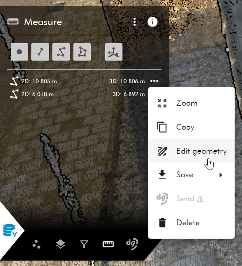Image resolution: width=242 pixels, height=266 pixels.
Task: Open the filter funnel tool
Action: (84, 244)
